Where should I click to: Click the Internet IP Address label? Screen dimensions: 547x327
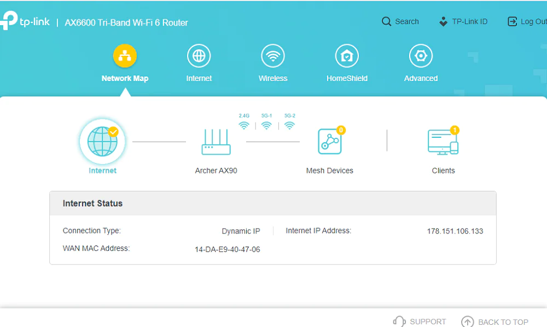click(x=318, y=231)
